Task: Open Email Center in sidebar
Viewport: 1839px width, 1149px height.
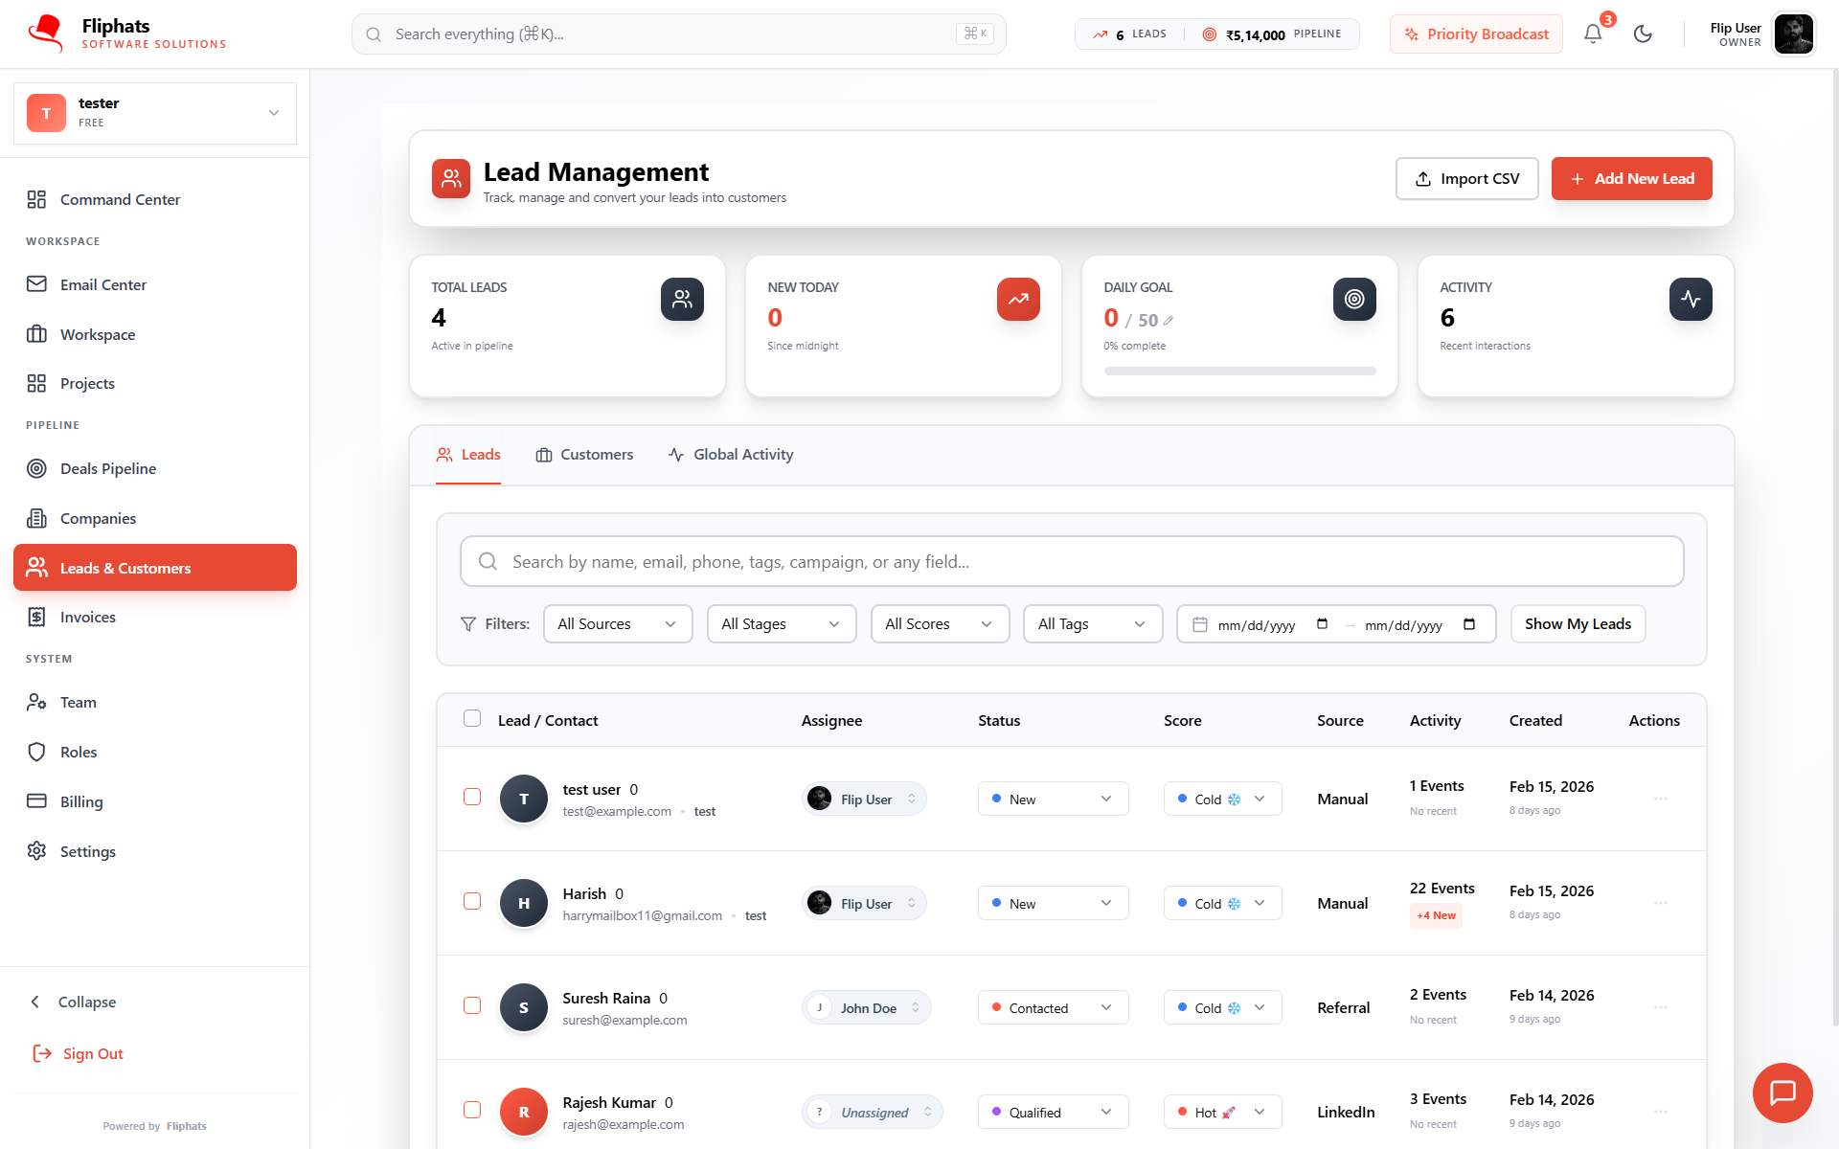Action: click(102, 284)
